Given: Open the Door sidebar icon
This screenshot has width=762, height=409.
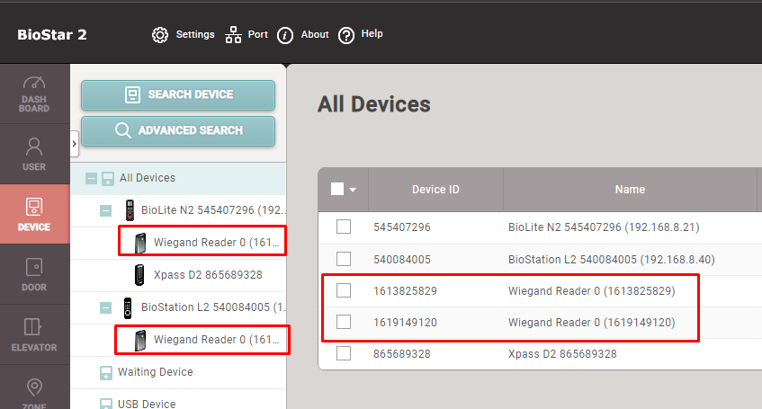Looking at the screenshot, I should 34,274.
